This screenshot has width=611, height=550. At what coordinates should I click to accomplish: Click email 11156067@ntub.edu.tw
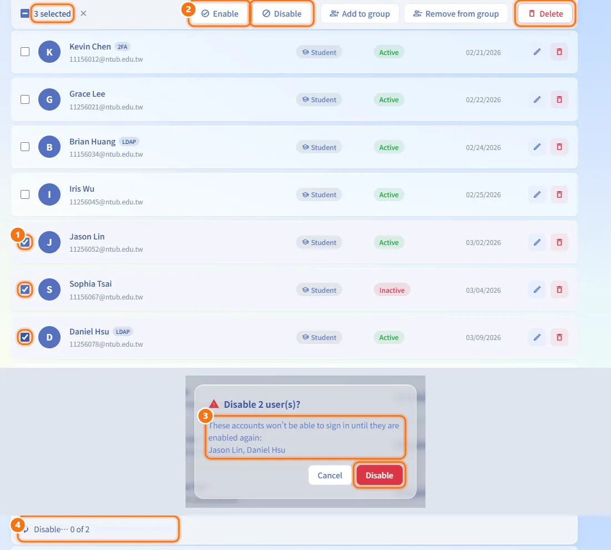(x=106, y=297)
